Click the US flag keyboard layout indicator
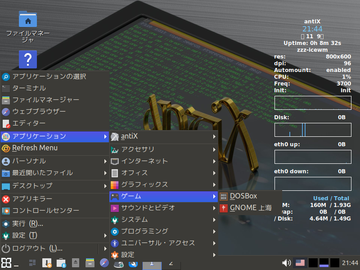 tap(300, 263)
